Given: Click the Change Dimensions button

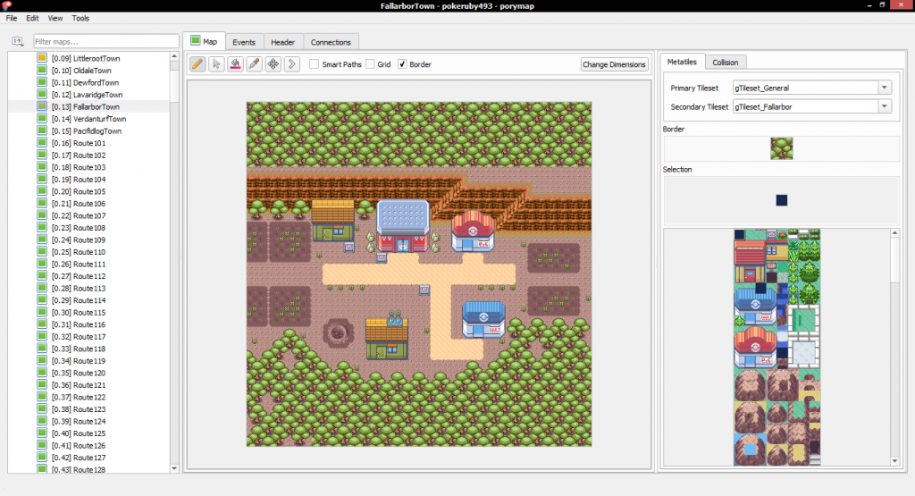Looking at the screenshot, I should click(x=615, y=64).
